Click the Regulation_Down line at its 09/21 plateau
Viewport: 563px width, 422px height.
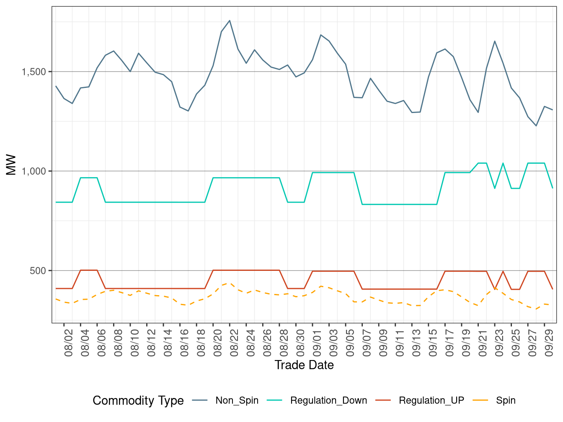[482, 163]
